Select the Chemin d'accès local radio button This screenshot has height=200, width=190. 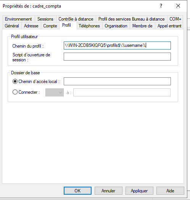(x=15, y=82)
